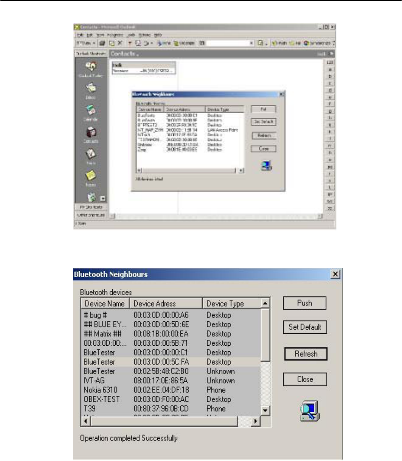Open the Help menu in Outlook
The height and width of the screenshot is (461, 402).
click(x=158, y=35)
